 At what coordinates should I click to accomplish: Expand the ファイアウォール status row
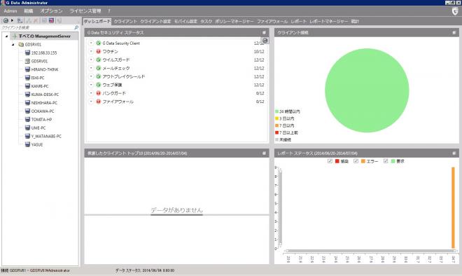[x=91, y=102]
